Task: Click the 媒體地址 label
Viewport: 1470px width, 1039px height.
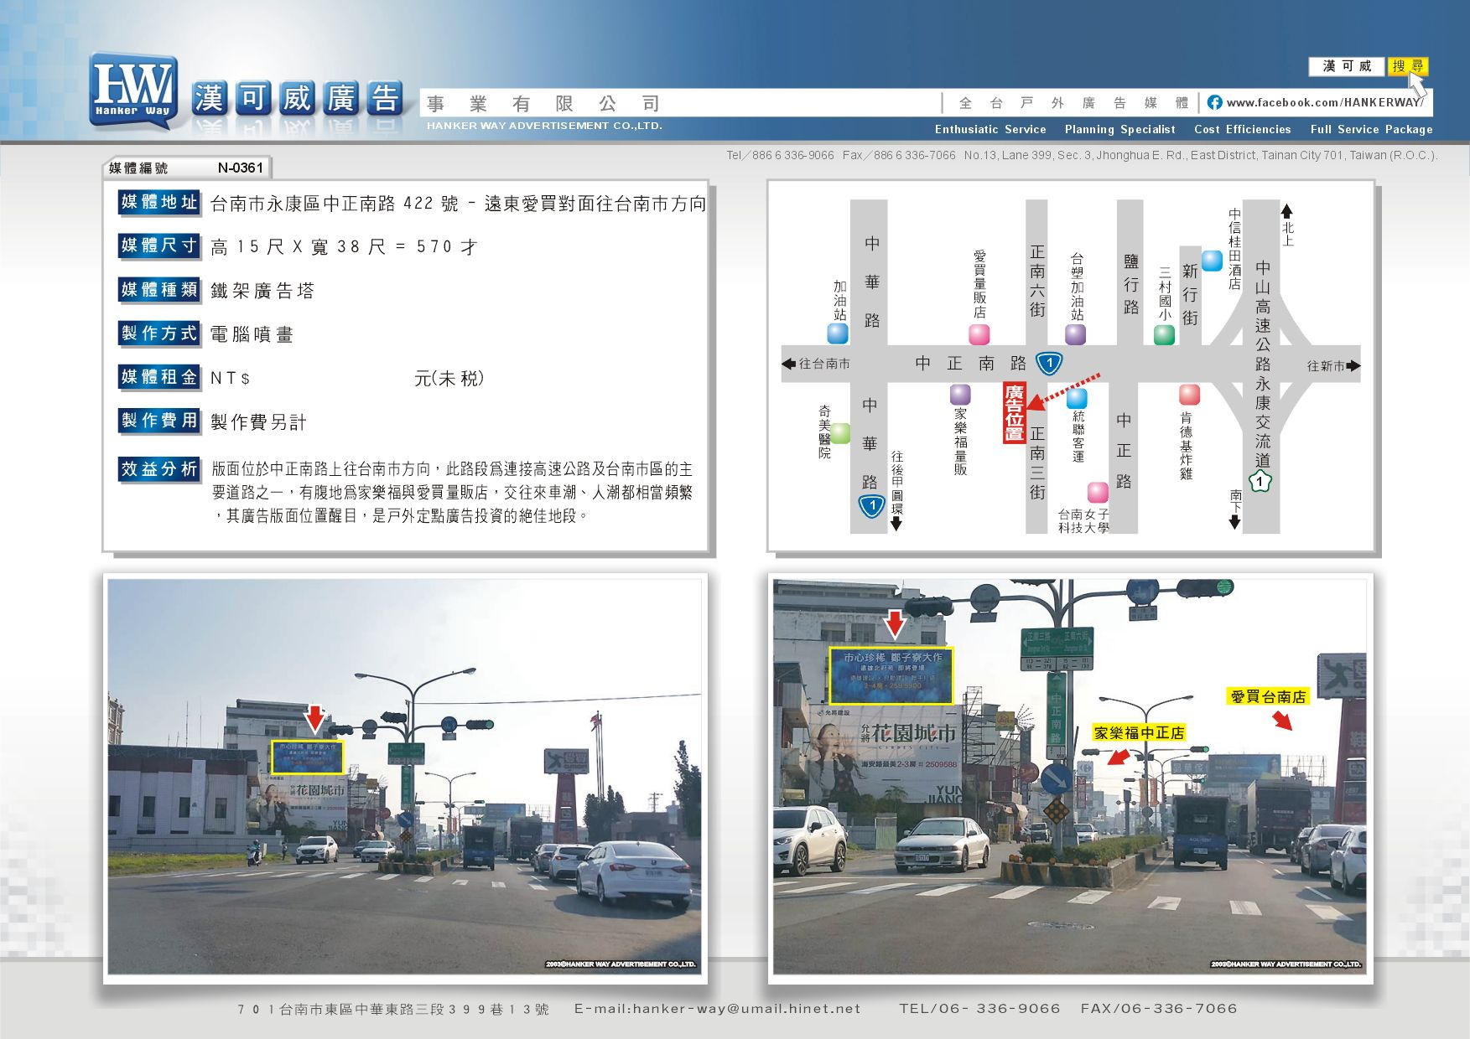Action: [159, 202]
